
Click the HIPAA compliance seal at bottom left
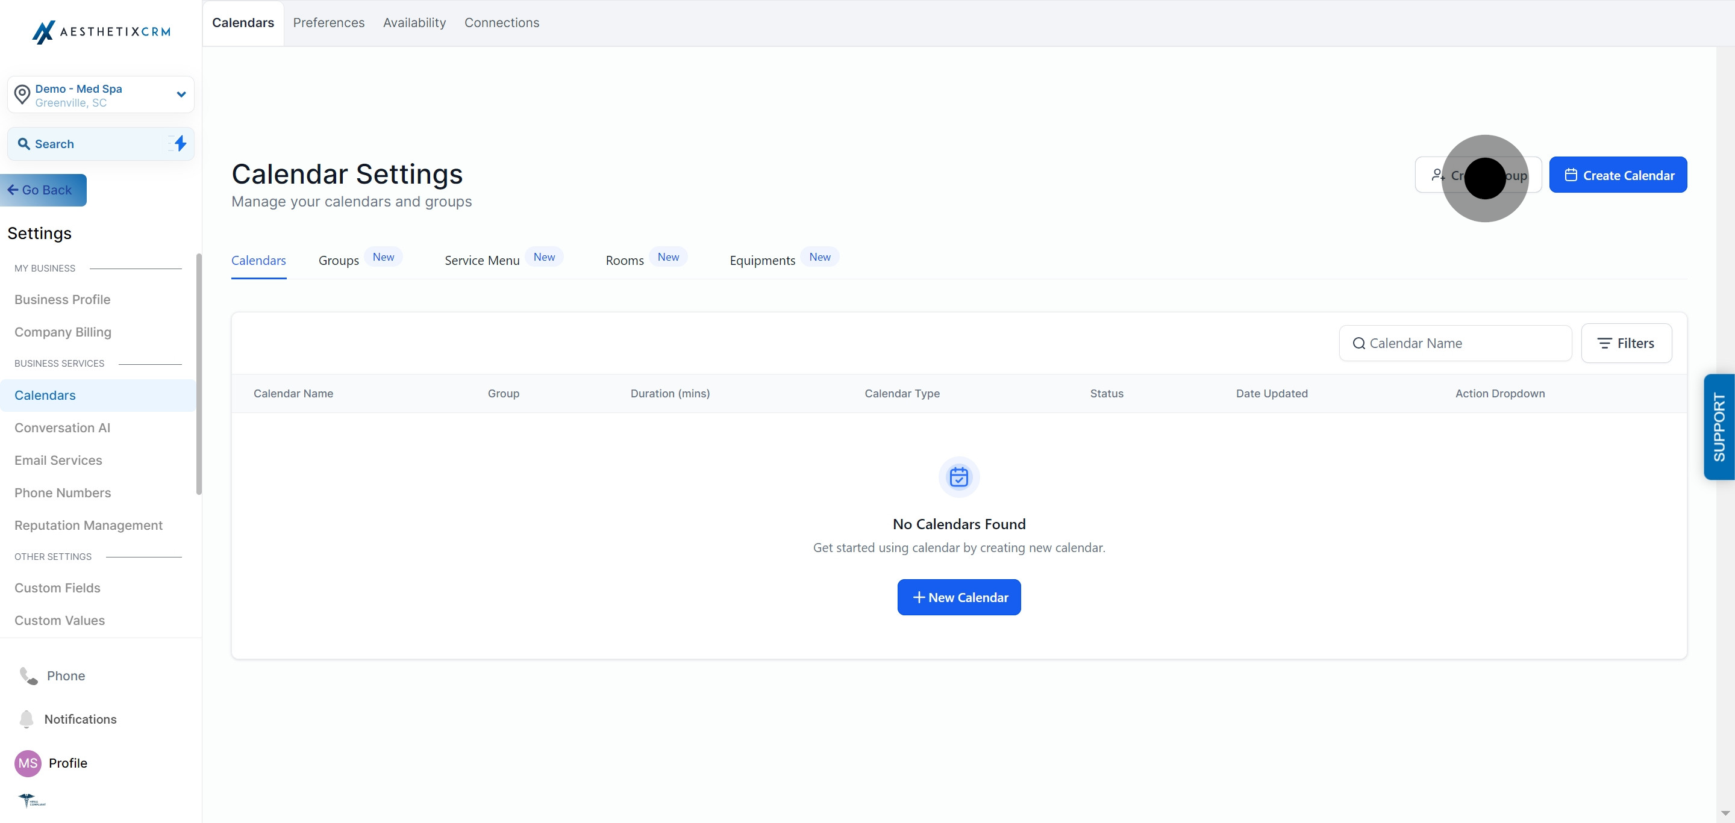(31, 801)
